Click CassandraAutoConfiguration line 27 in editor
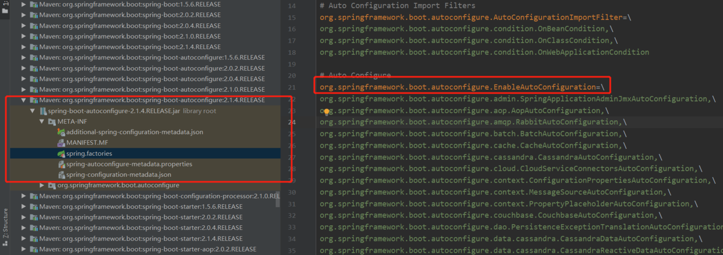 coord(490,157)
